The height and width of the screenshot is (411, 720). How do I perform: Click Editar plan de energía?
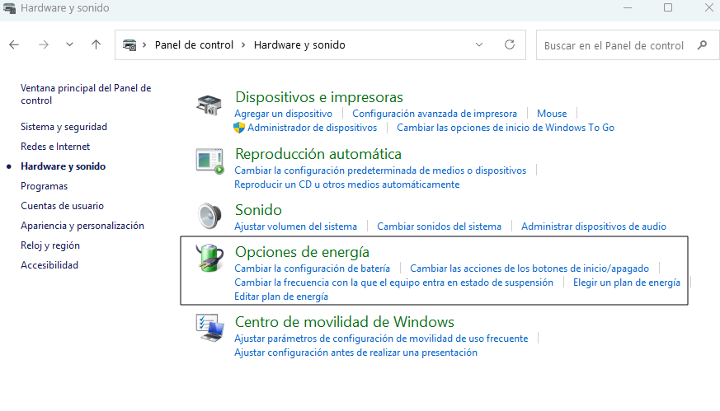click(281, 297)
